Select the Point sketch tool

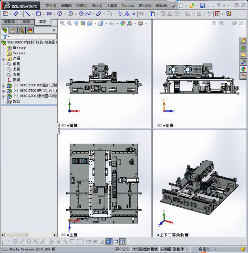coord(134,14)
